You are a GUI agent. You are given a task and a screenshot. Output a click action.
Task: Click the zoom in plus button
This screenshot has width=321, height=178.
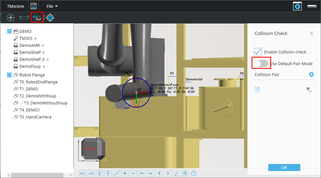pyautogui.click(x=125, y=173)
